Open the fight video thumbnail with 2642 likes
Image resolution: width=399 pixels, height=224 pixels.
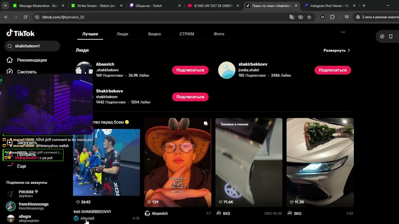click(106, 162)
